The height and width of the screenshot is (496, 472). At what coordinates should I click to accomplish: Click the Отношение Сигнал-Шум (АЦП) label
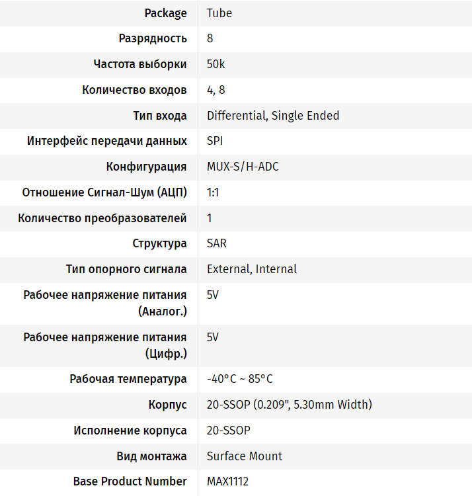(x=104, y=192)
